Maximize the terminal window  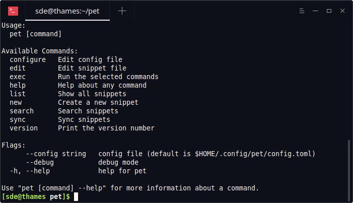(329, 11)
